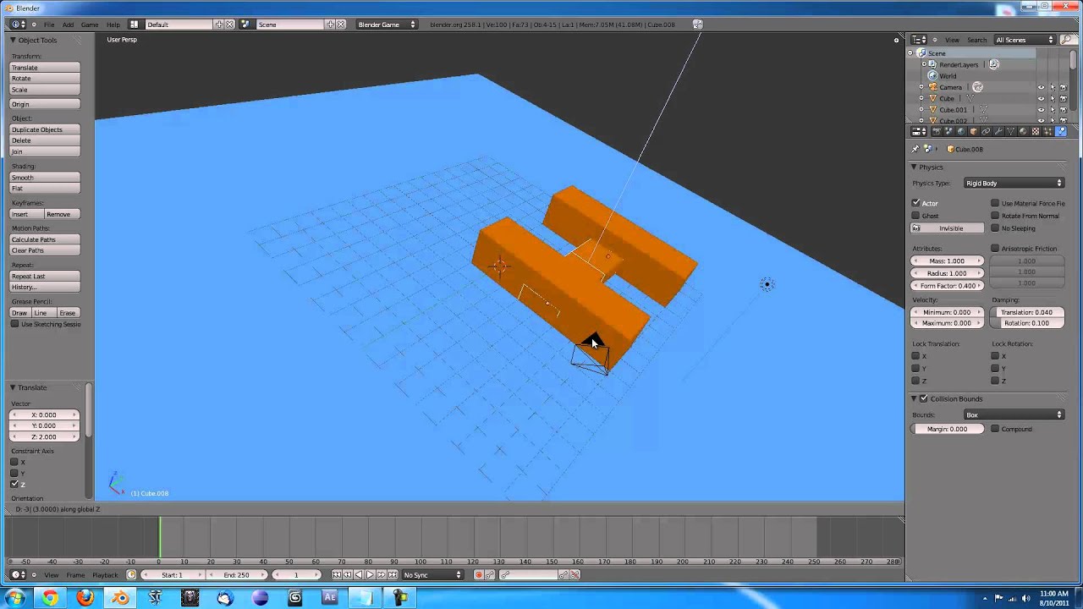Enable the Compound checkbox
The image size is (1083, 609).
point(995,429)
